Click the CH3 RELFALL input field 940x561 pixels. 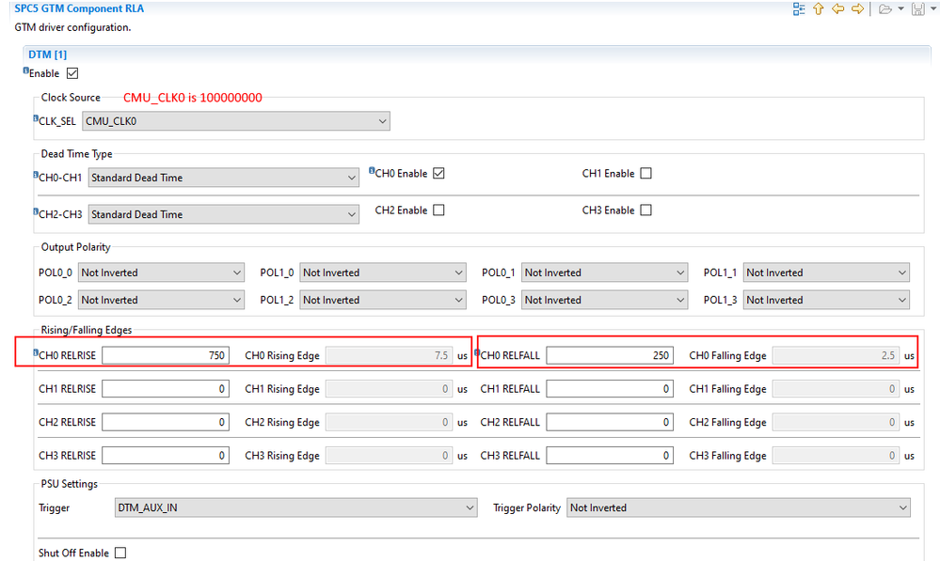click(610, 456)
